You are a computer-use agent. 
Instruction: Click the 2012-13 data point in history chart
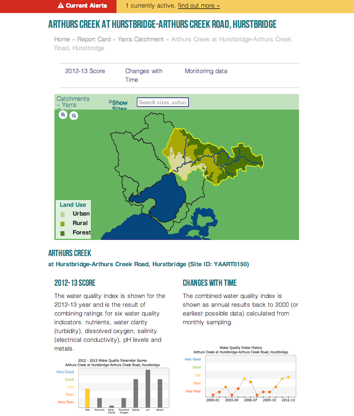289,377
